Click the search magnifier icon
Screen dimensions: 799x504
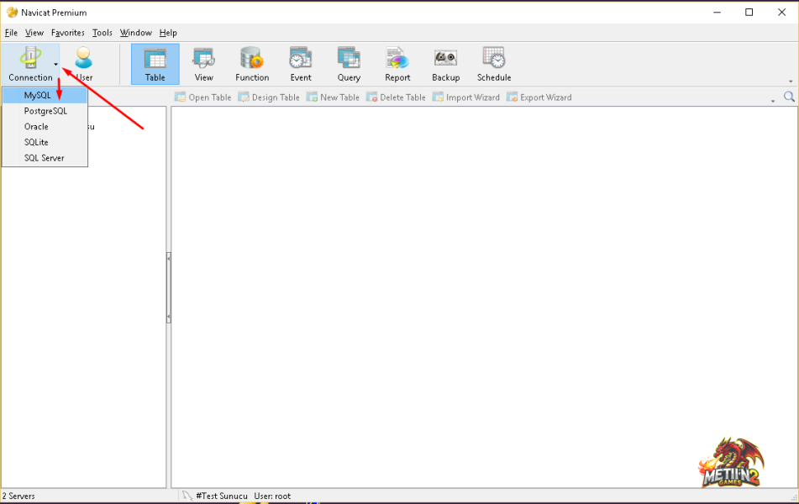click(789, 97)
